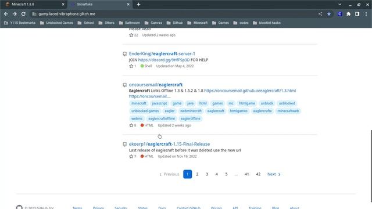Image resolution: width=372 pixels, height=209 pixels.
Task: Select the eaglercraftoffline topic tag
Action: (162, 118)
